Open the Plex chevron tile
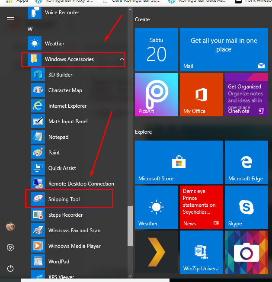The height and width of the screenshot is (282, 272). click(x=157, y=252)
